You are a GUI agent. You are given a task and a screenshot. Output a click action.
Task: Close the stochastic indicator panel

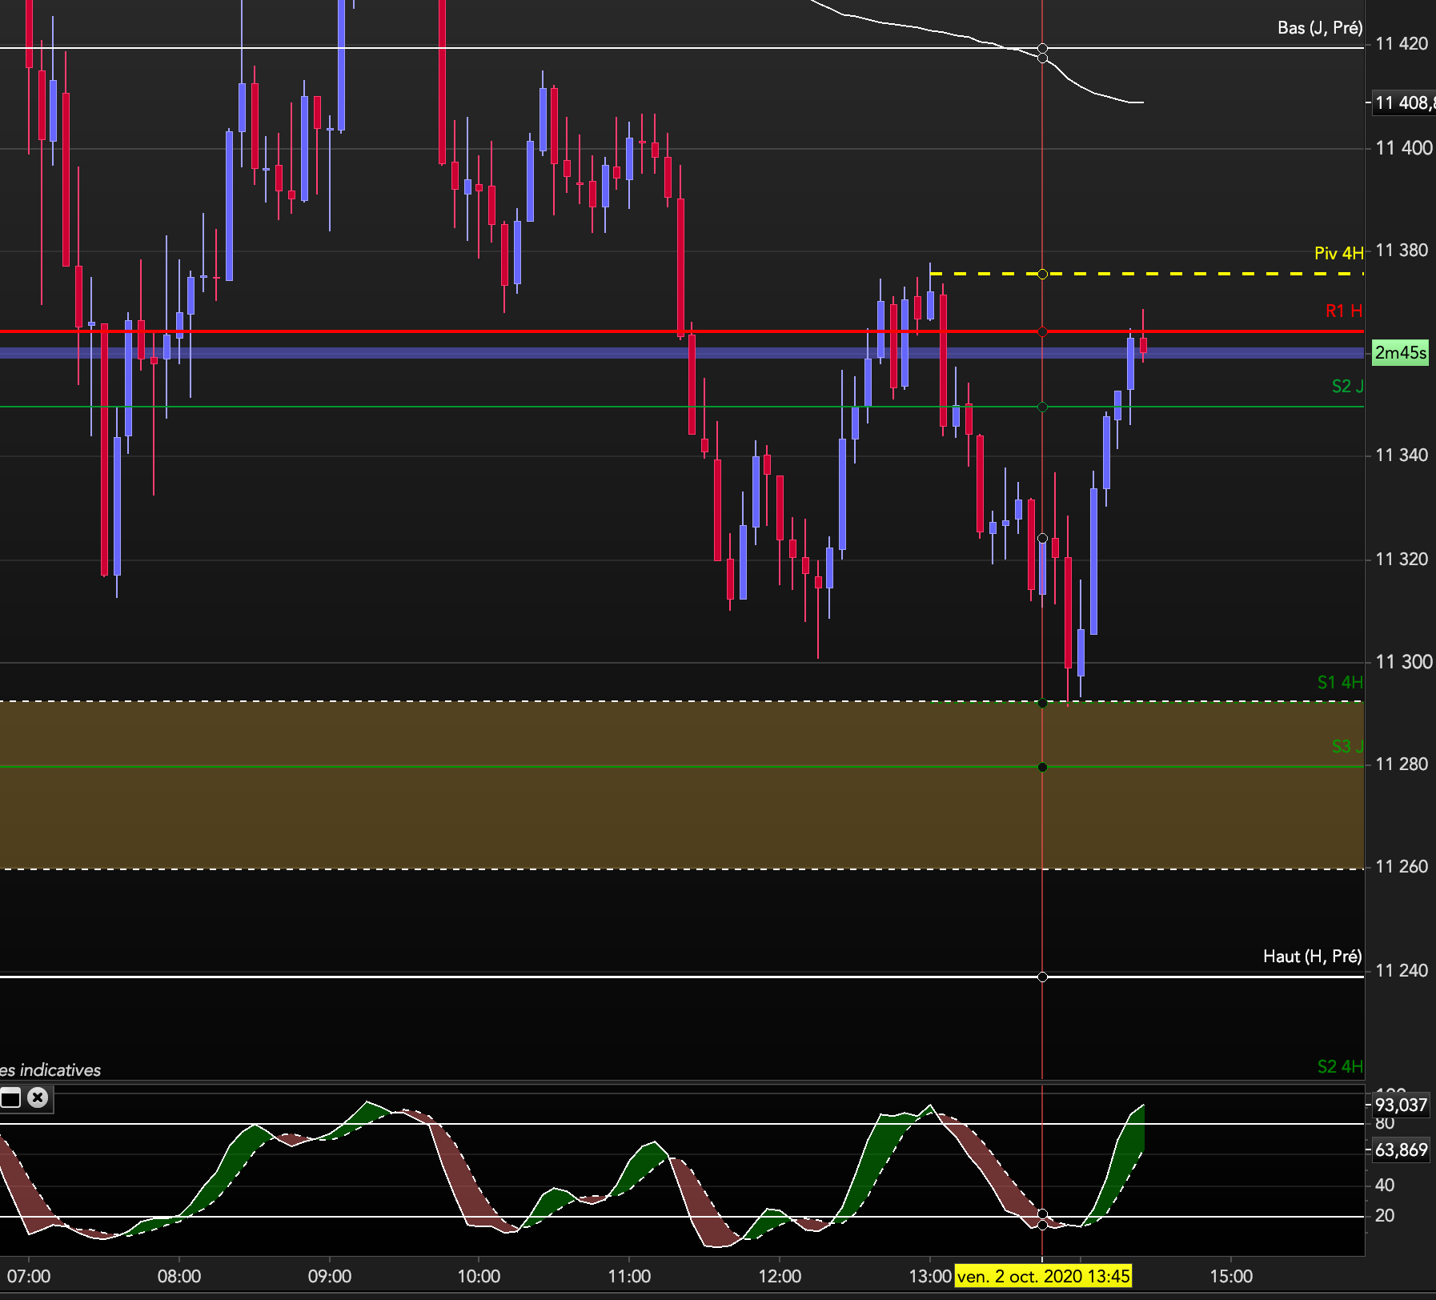38,1097
